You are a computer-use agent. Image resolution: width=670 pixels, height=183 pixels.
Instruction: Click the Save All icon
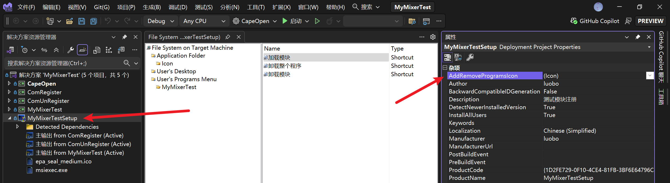pos(94,21)
